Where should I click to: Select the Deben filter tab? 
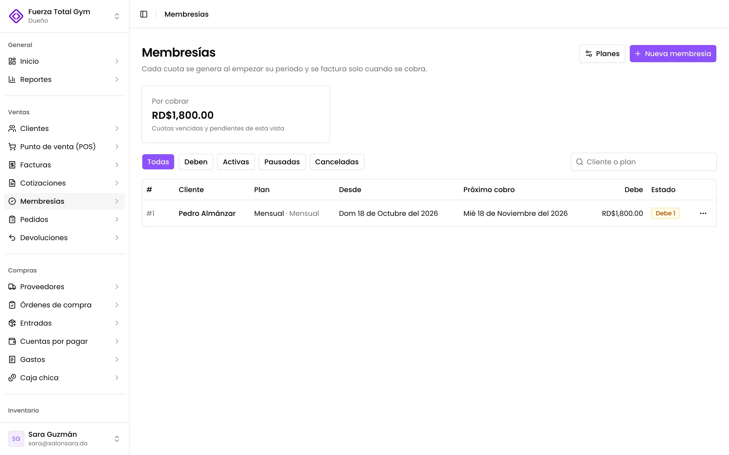coord(196,162)
